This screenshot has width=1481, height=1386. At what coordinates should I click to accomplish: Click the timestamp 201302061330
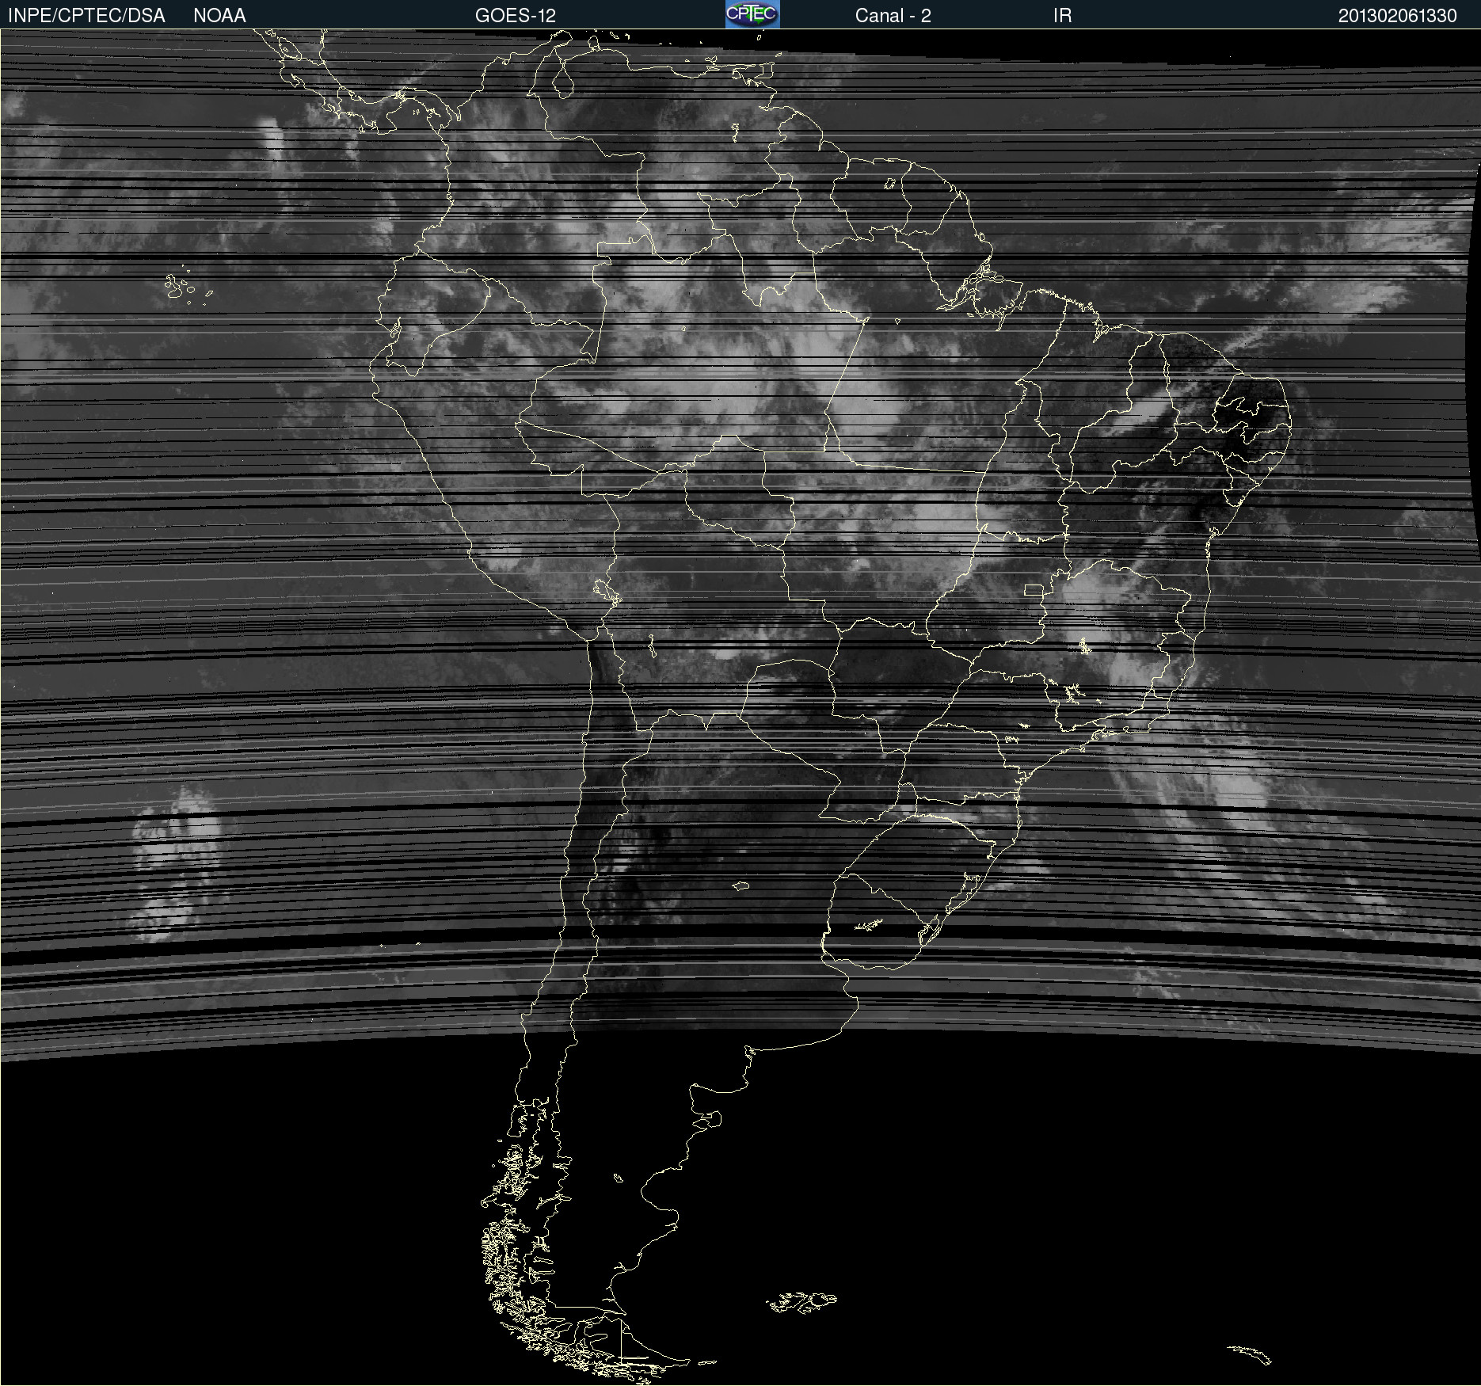[1397, 16]
